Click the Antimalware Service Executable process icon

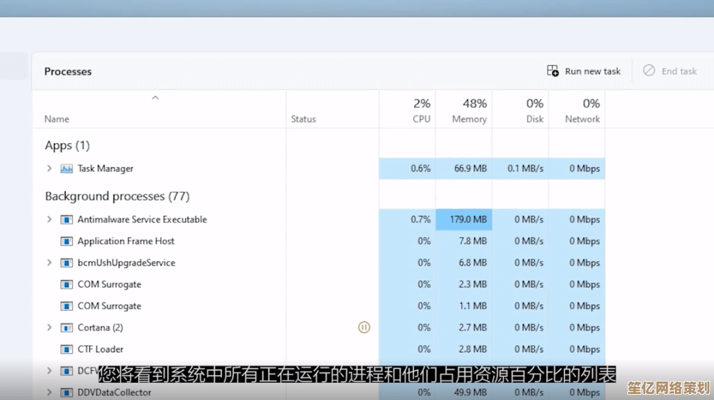click(67, 220)
